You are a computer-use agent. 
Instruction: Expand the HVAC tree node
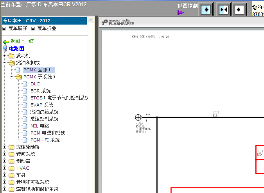tap(5, 168)
